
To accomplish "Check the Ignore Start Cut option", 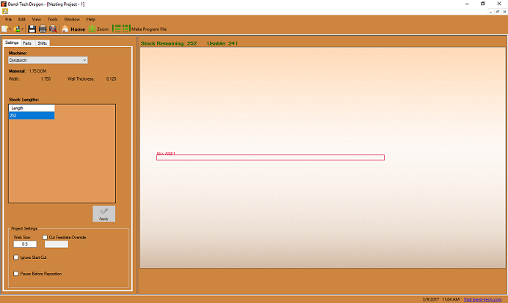I will (17, 258).
